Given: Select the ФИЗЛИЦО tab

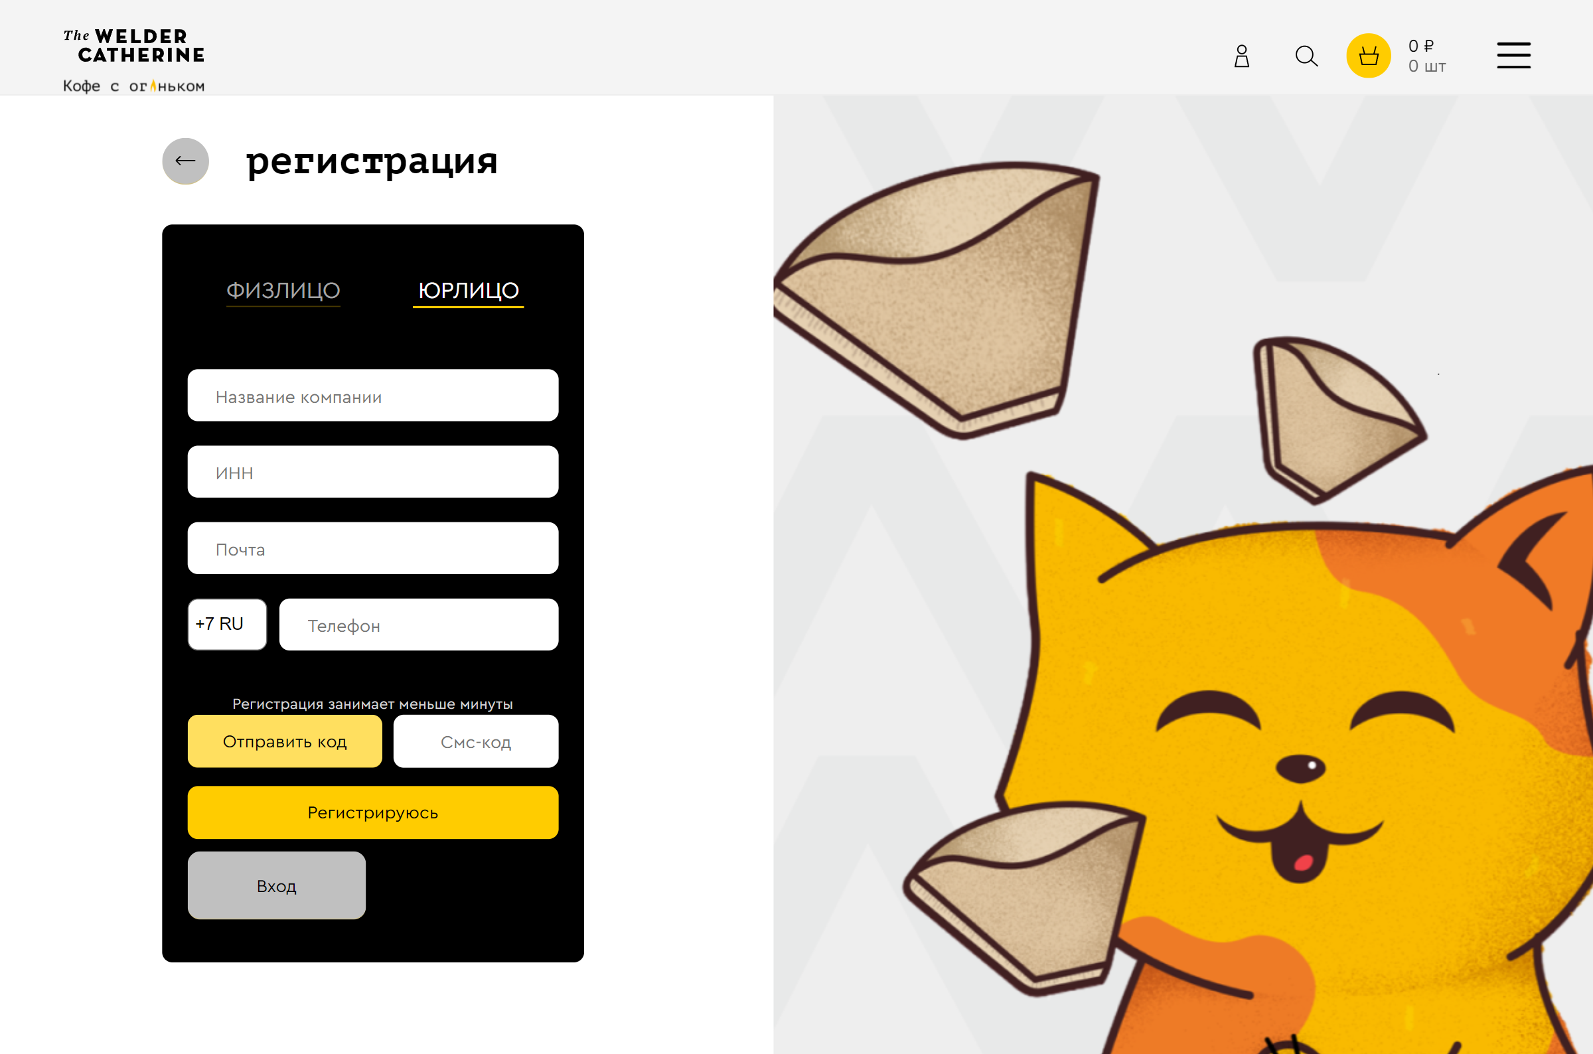Looking at the screenshot, I should click(282, 291).
